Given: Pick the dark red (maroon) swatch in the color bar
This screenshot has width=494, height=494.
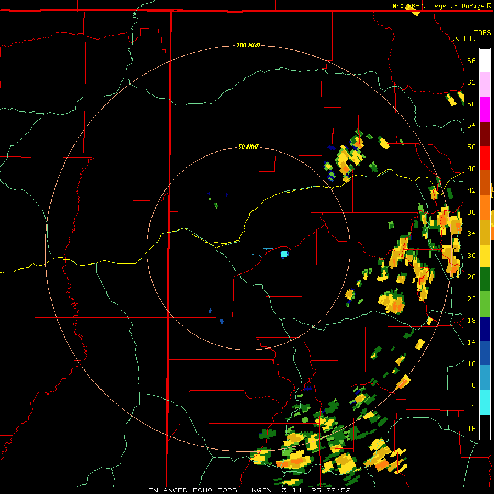Looking at the screenshot, I should pos(485,134).
